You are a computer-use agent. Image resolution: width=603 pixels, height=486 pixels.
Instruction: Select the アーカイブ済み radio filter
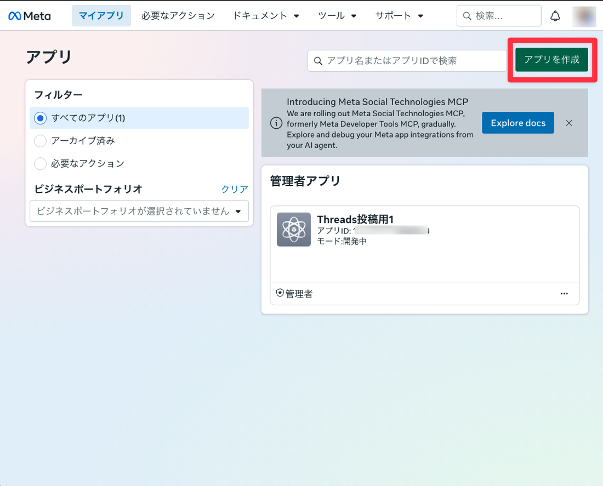click(x=41, y=141)
